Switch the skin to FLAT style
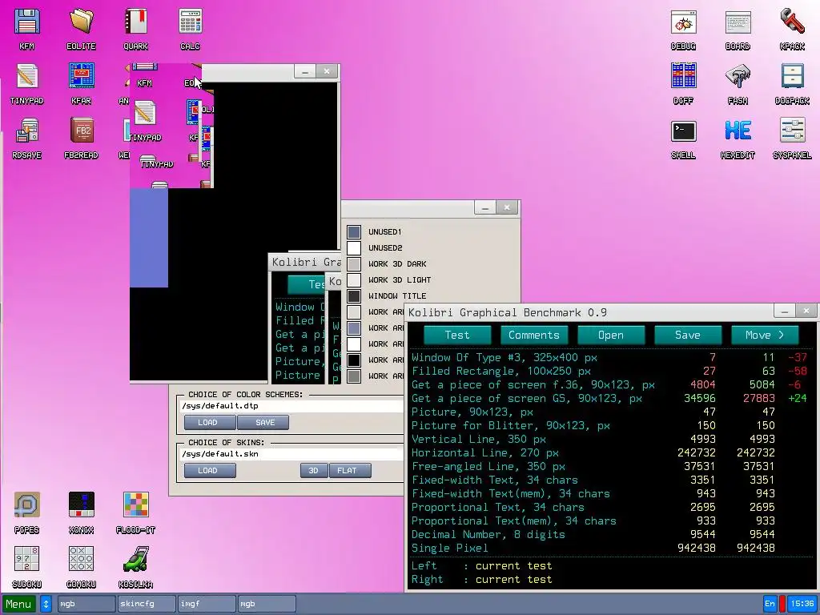The image size is (820, 615). (351, 471)
